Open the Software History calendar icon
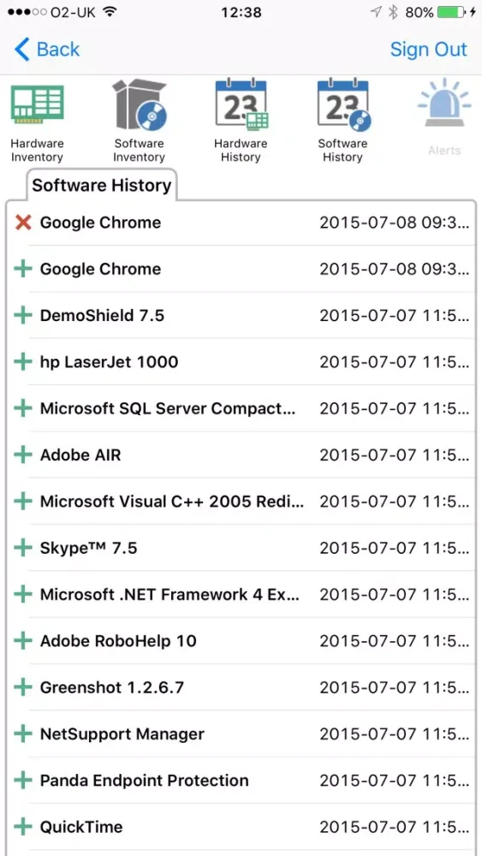Screen dimensions: 482x856 [x=343, y=104]
